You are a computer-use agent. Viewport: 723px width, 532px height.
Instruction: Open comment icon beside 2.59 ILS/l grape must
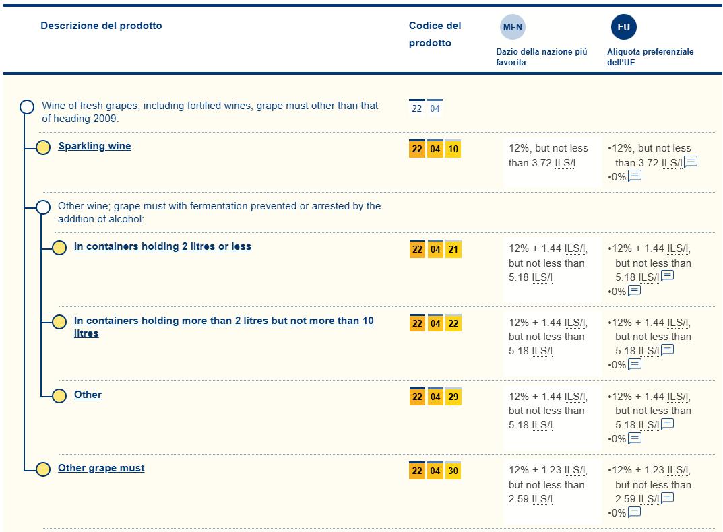pyautogui.click(x=667, y=498)
